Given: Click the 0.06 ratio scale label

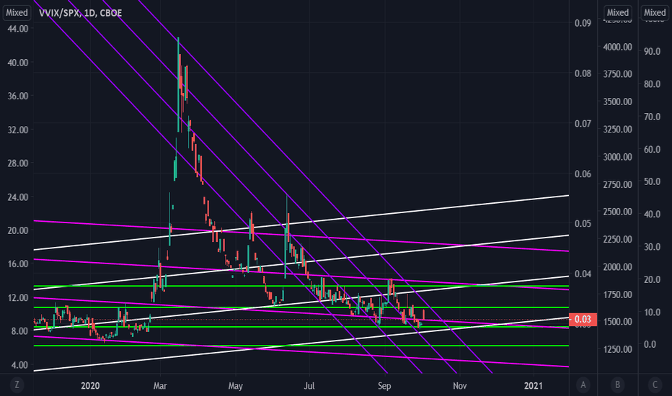Looking at the screenshot, I should tap(583, 174).
